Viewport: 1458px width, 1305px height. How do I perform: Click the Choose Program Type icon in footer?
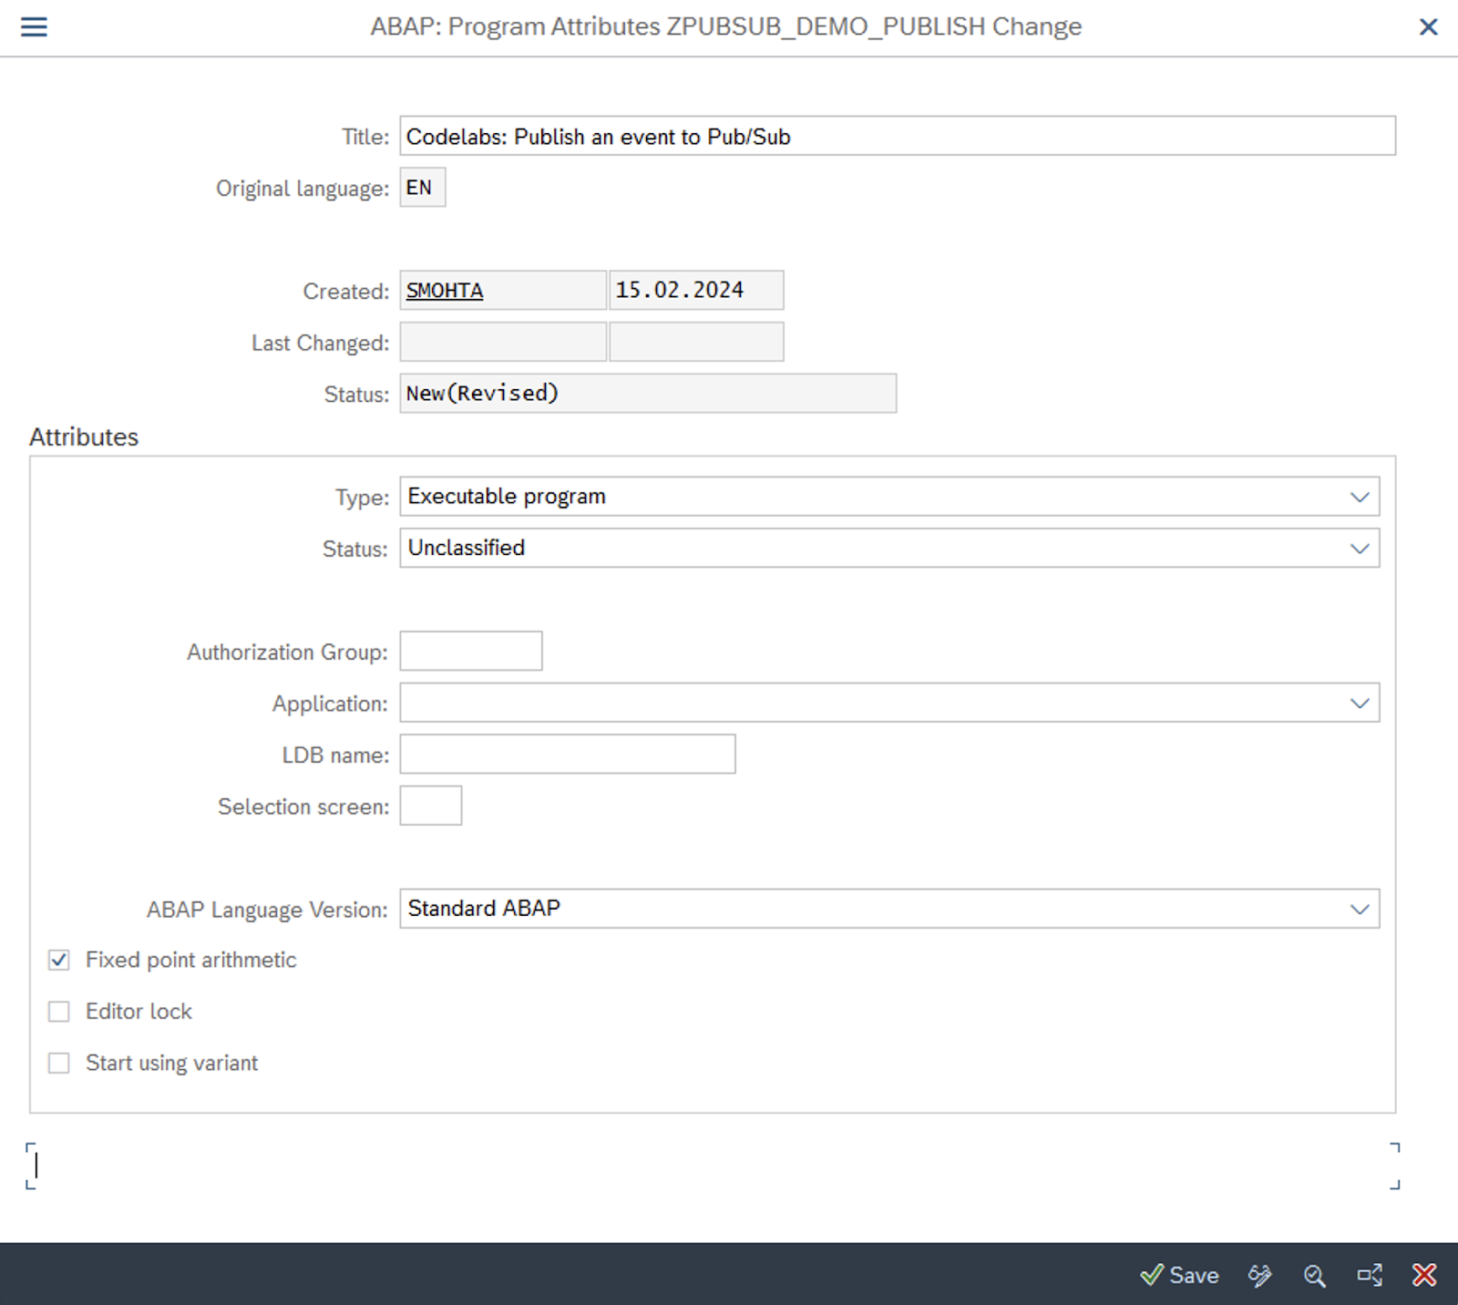(x=1370, y=1275)
